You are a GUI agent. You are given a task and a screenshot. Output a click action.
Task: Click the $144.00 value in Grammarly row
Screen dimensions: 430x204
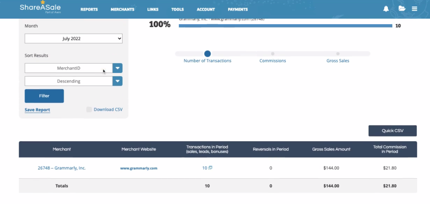[x=331, y=168]
